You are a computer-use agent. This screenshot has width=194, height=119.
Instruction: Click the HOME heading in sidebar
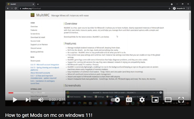click(x=33, y=23)
